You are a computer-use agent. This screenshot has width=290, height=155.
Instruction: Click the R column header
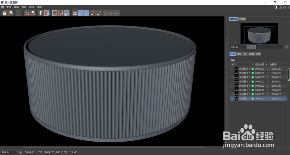pyautogui.click(x=252, y=65)
